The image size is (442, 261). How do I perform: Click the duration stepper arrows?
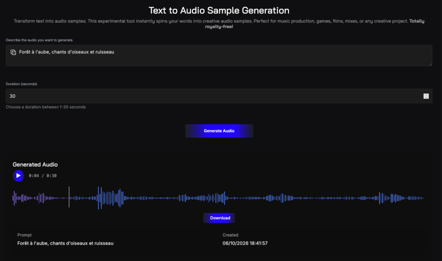tap(426, 96)
